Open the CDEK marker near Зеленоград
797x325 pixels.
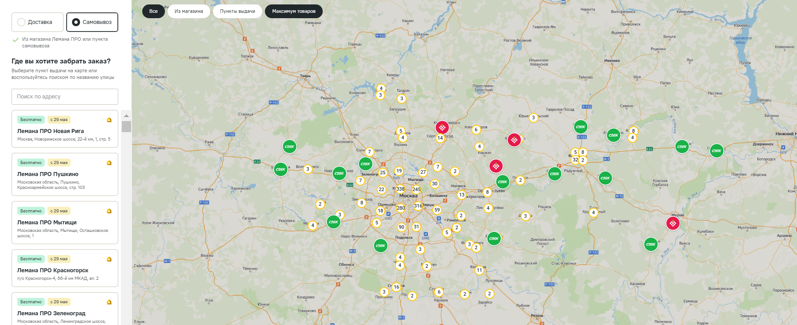365,164
